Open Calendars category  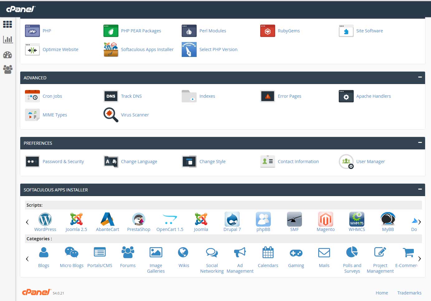tap(268, 257)
